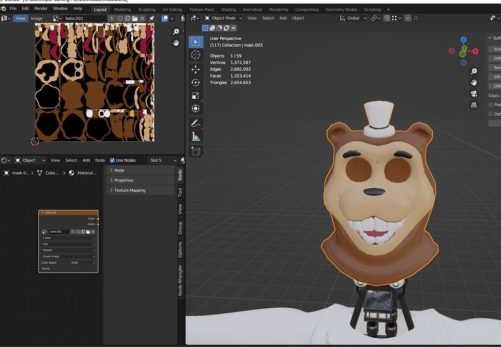The height and width of the screenshot is (347, 501).
Task: Click the Image menu in image editor
Action: point(36,18)
